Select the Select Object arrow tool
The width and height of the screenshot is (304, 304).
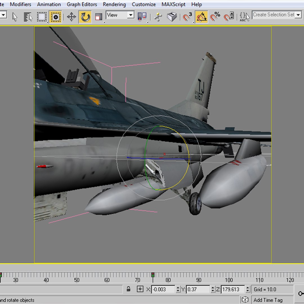[x=15, y=17]
